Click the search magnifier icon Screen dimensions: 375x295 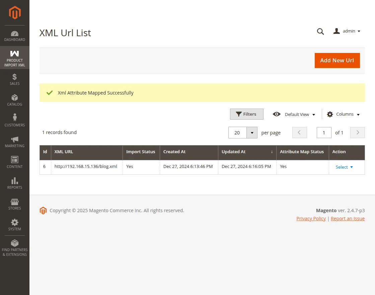tap(320, 32)
